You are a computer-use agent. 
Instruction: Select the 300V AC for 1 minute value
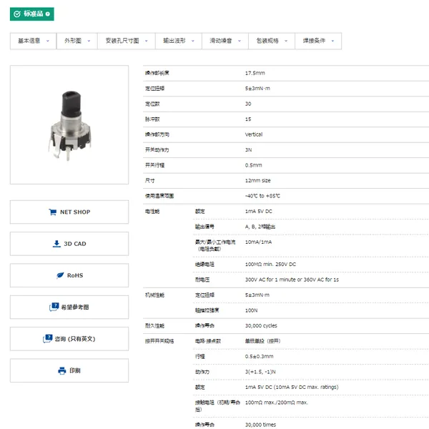292,280
